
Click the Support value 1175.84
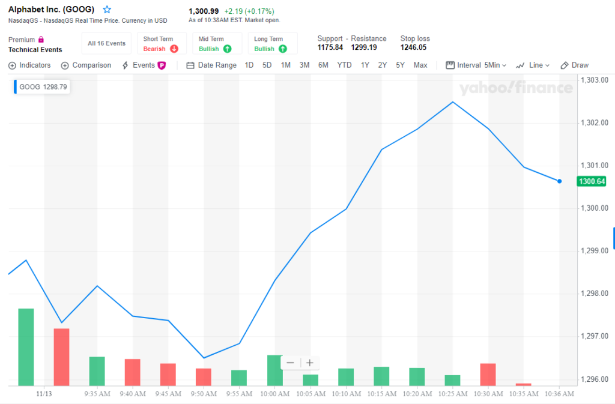[x=330, y=47]
